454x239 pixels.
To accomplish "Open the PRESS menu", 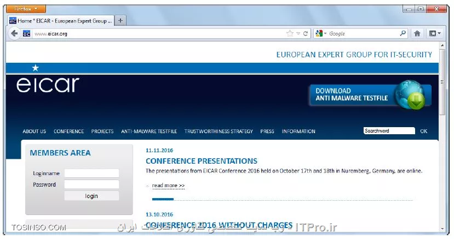I will point(267,132).
